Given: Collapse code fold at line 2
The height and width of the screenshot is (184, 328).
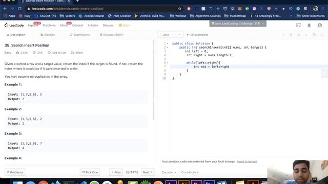Looking at the screenshot, I should (168, 48).
